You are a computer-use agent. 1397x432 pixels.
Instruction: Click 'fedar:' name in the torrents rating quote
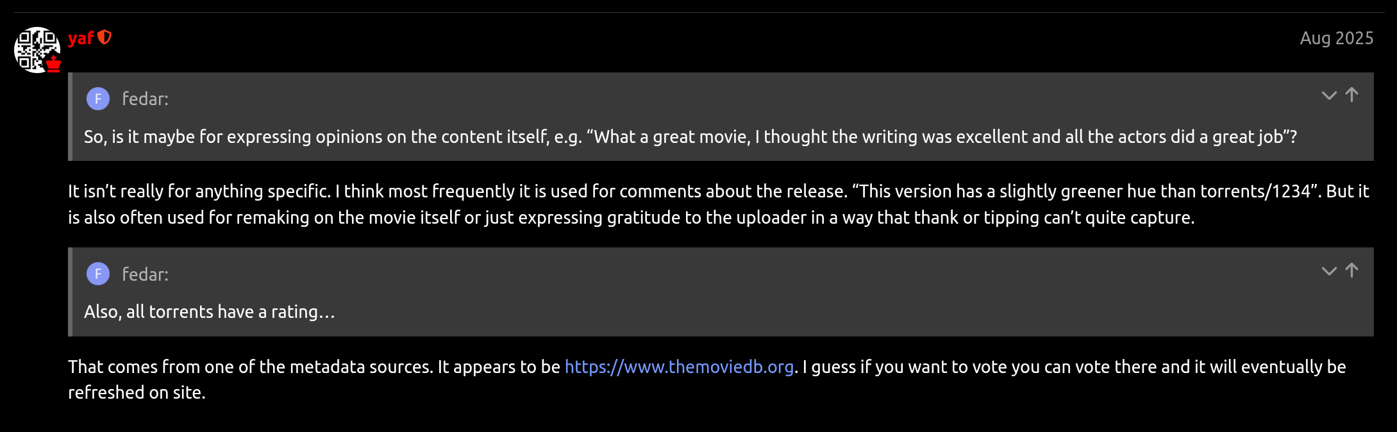145,274
